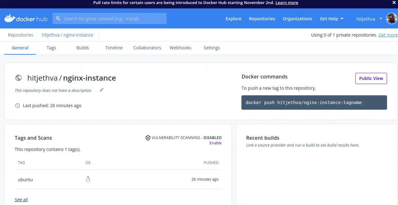This screenshot has height=205, width=398.
Task: Click the search magnifier icon
Action: [58, 19]
